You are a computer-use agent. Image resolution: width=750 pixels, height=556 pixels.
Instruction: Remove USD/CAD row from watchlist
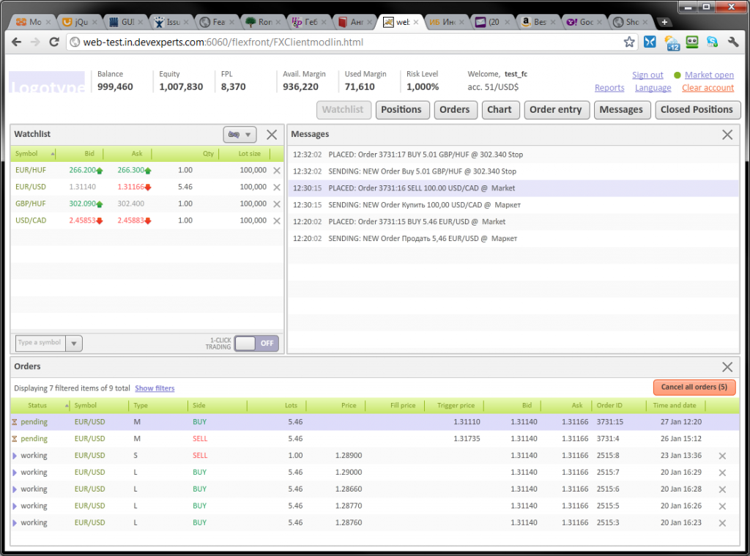click(276, 220)
